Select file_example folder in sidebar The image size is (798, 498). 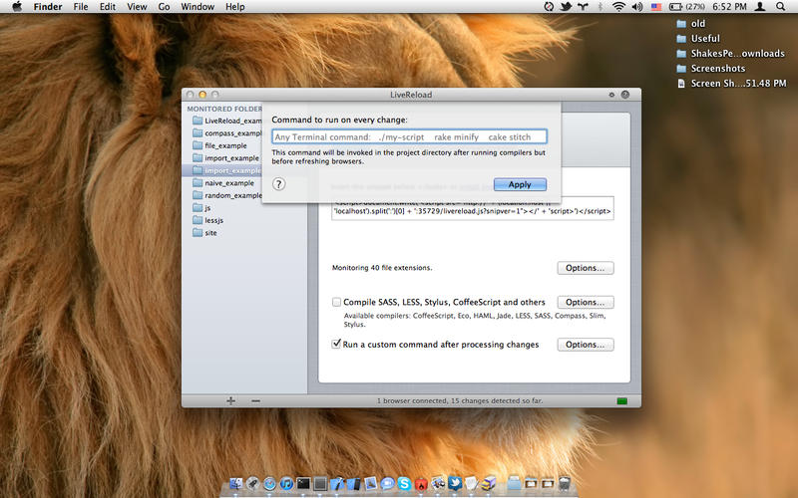219,145
